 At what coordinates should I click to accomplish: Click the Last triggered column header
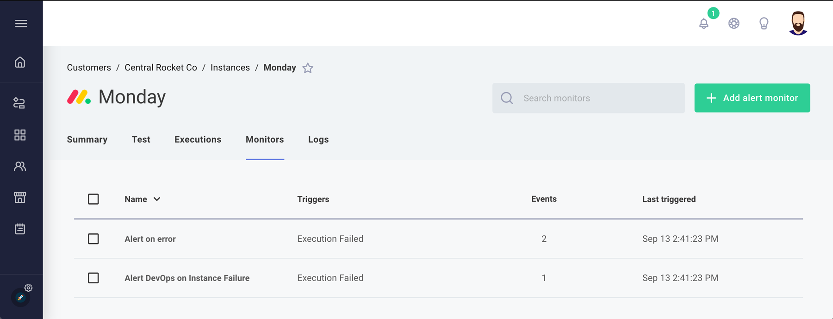pyautogui.click(x=669, y=199)
